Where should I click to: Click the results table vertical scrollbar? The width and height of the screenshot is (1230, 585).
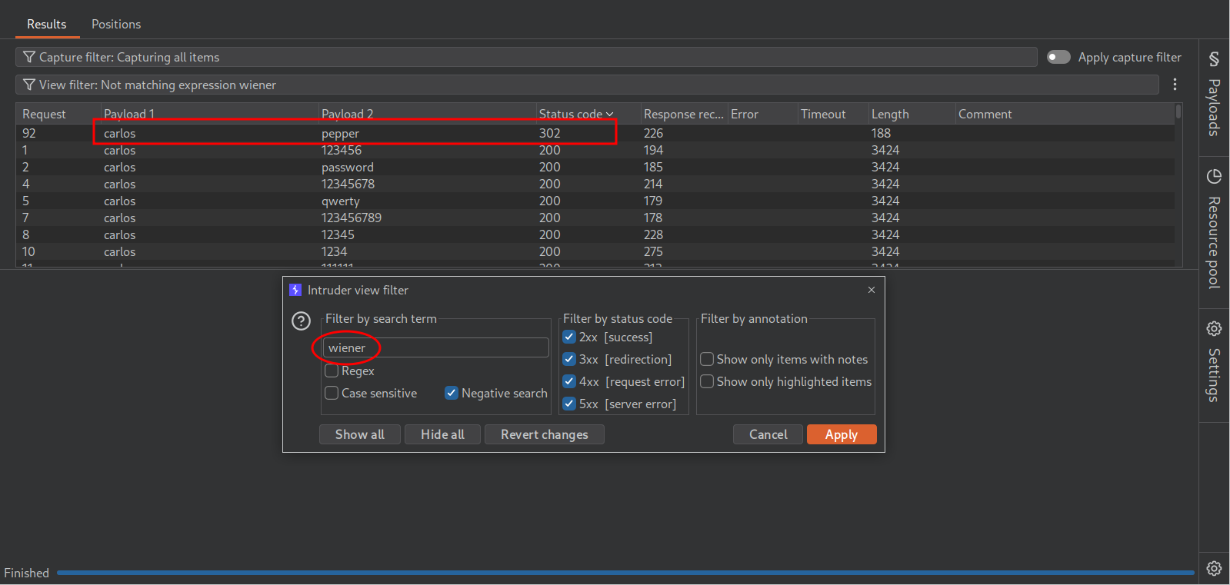point(1178,113)
